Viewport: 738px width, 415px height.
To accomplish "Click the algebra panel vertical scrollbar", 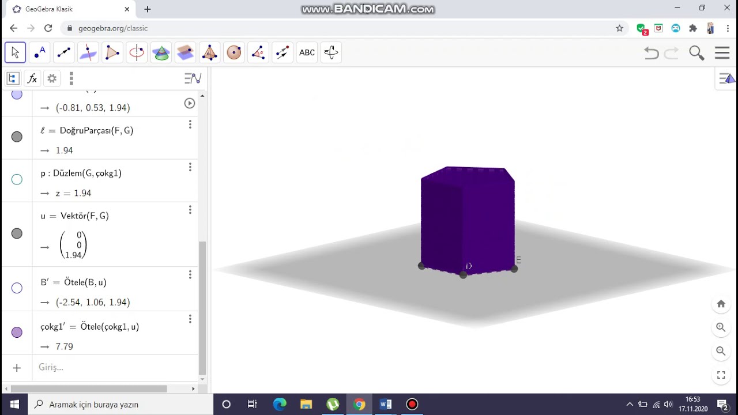I will [x=202, y=308].
